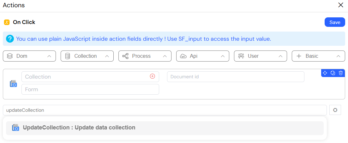Click the yellow variable icon next to On Click
The height and width of the screenshot is (143, 348).
coord(7,22)
